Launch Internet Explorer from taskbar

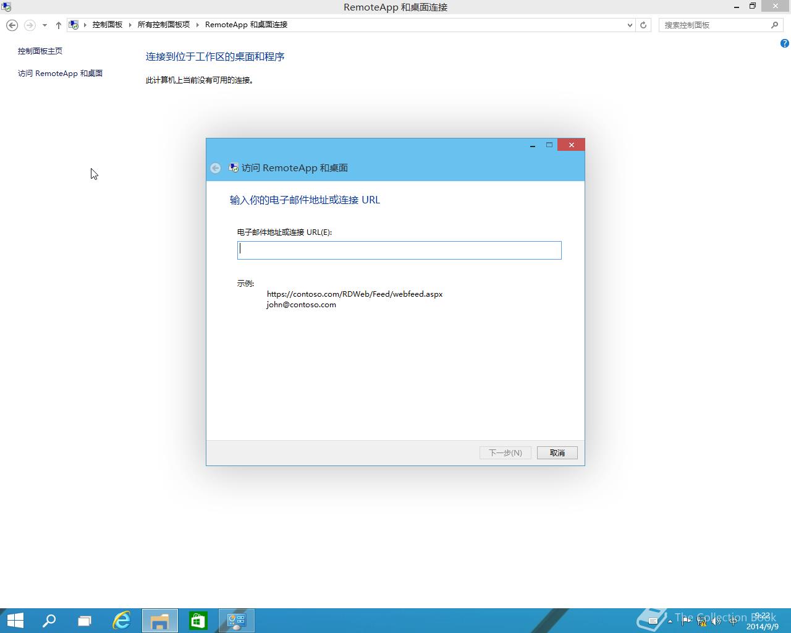[122, 621]
